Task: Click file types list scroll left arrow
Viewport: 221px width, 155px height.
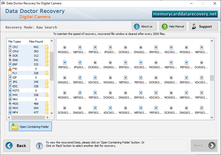Action: pyautogui.click(x=9, y=118)
